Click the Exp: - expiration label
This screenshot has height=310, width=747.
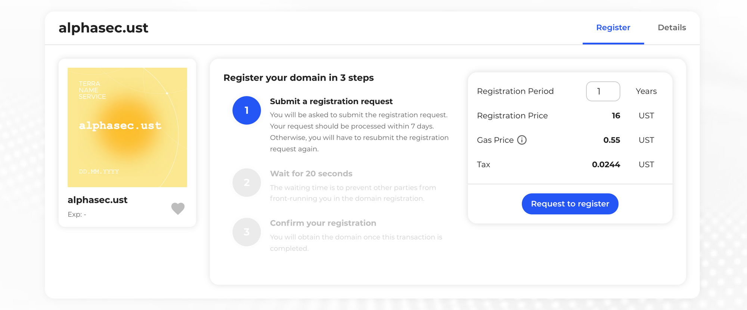pyautogui.click(x=77, y=214)
